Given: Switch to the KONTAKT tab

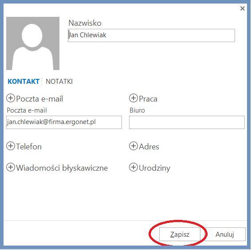Looking at the screenshot, I should pos(24,82).
